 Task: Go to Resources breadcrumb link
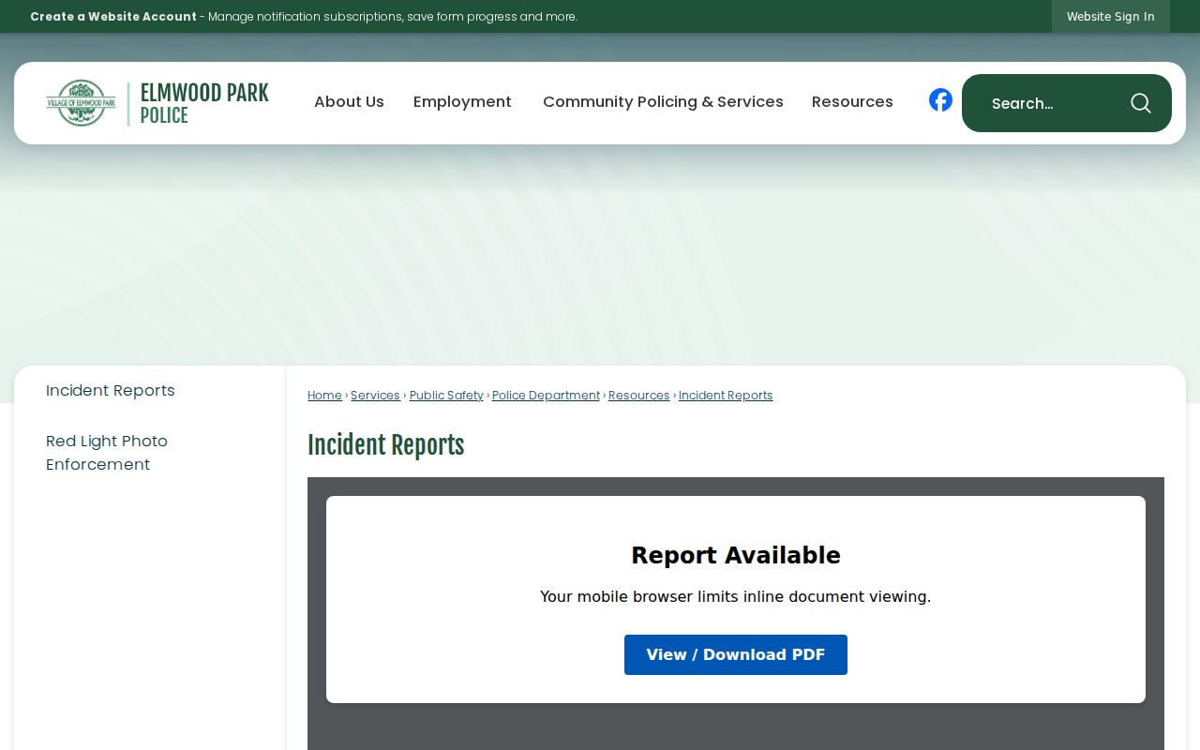pyautogui.click(x=639, y=396)
